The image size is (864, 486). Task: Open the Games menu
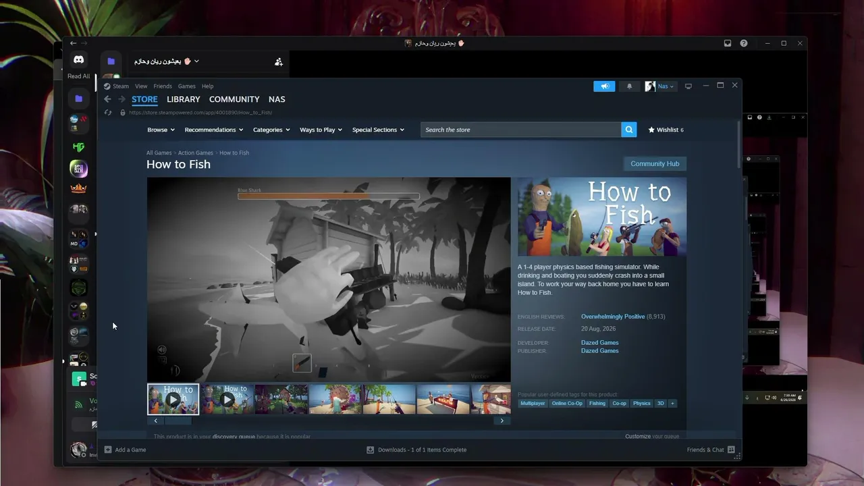coord(187,86)
